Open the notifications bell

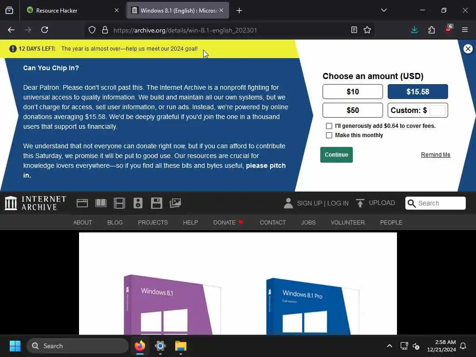tap(463, 346)
